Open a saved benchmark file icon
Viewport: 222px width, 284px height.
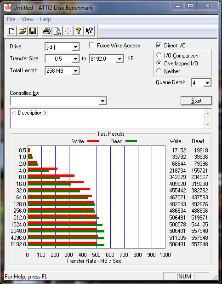pos(22,31)
